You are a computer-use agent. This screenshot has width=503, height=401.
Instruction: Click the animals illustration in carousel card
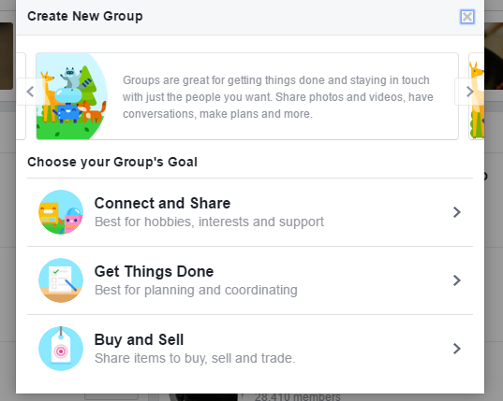(72, 96)
